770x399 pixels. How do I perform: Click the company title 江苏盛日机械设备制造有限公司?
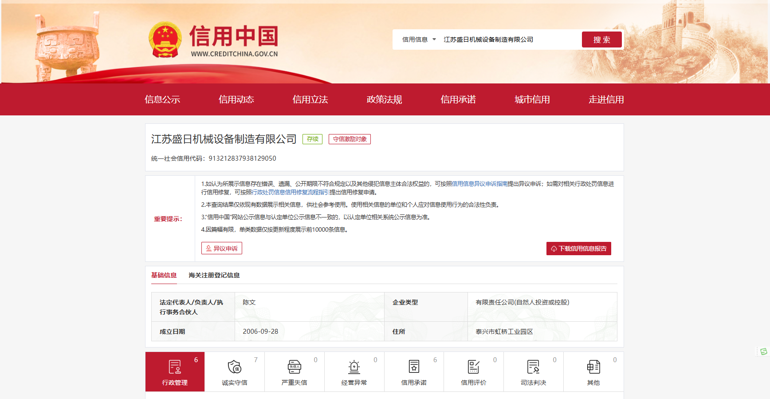(224, 139)
